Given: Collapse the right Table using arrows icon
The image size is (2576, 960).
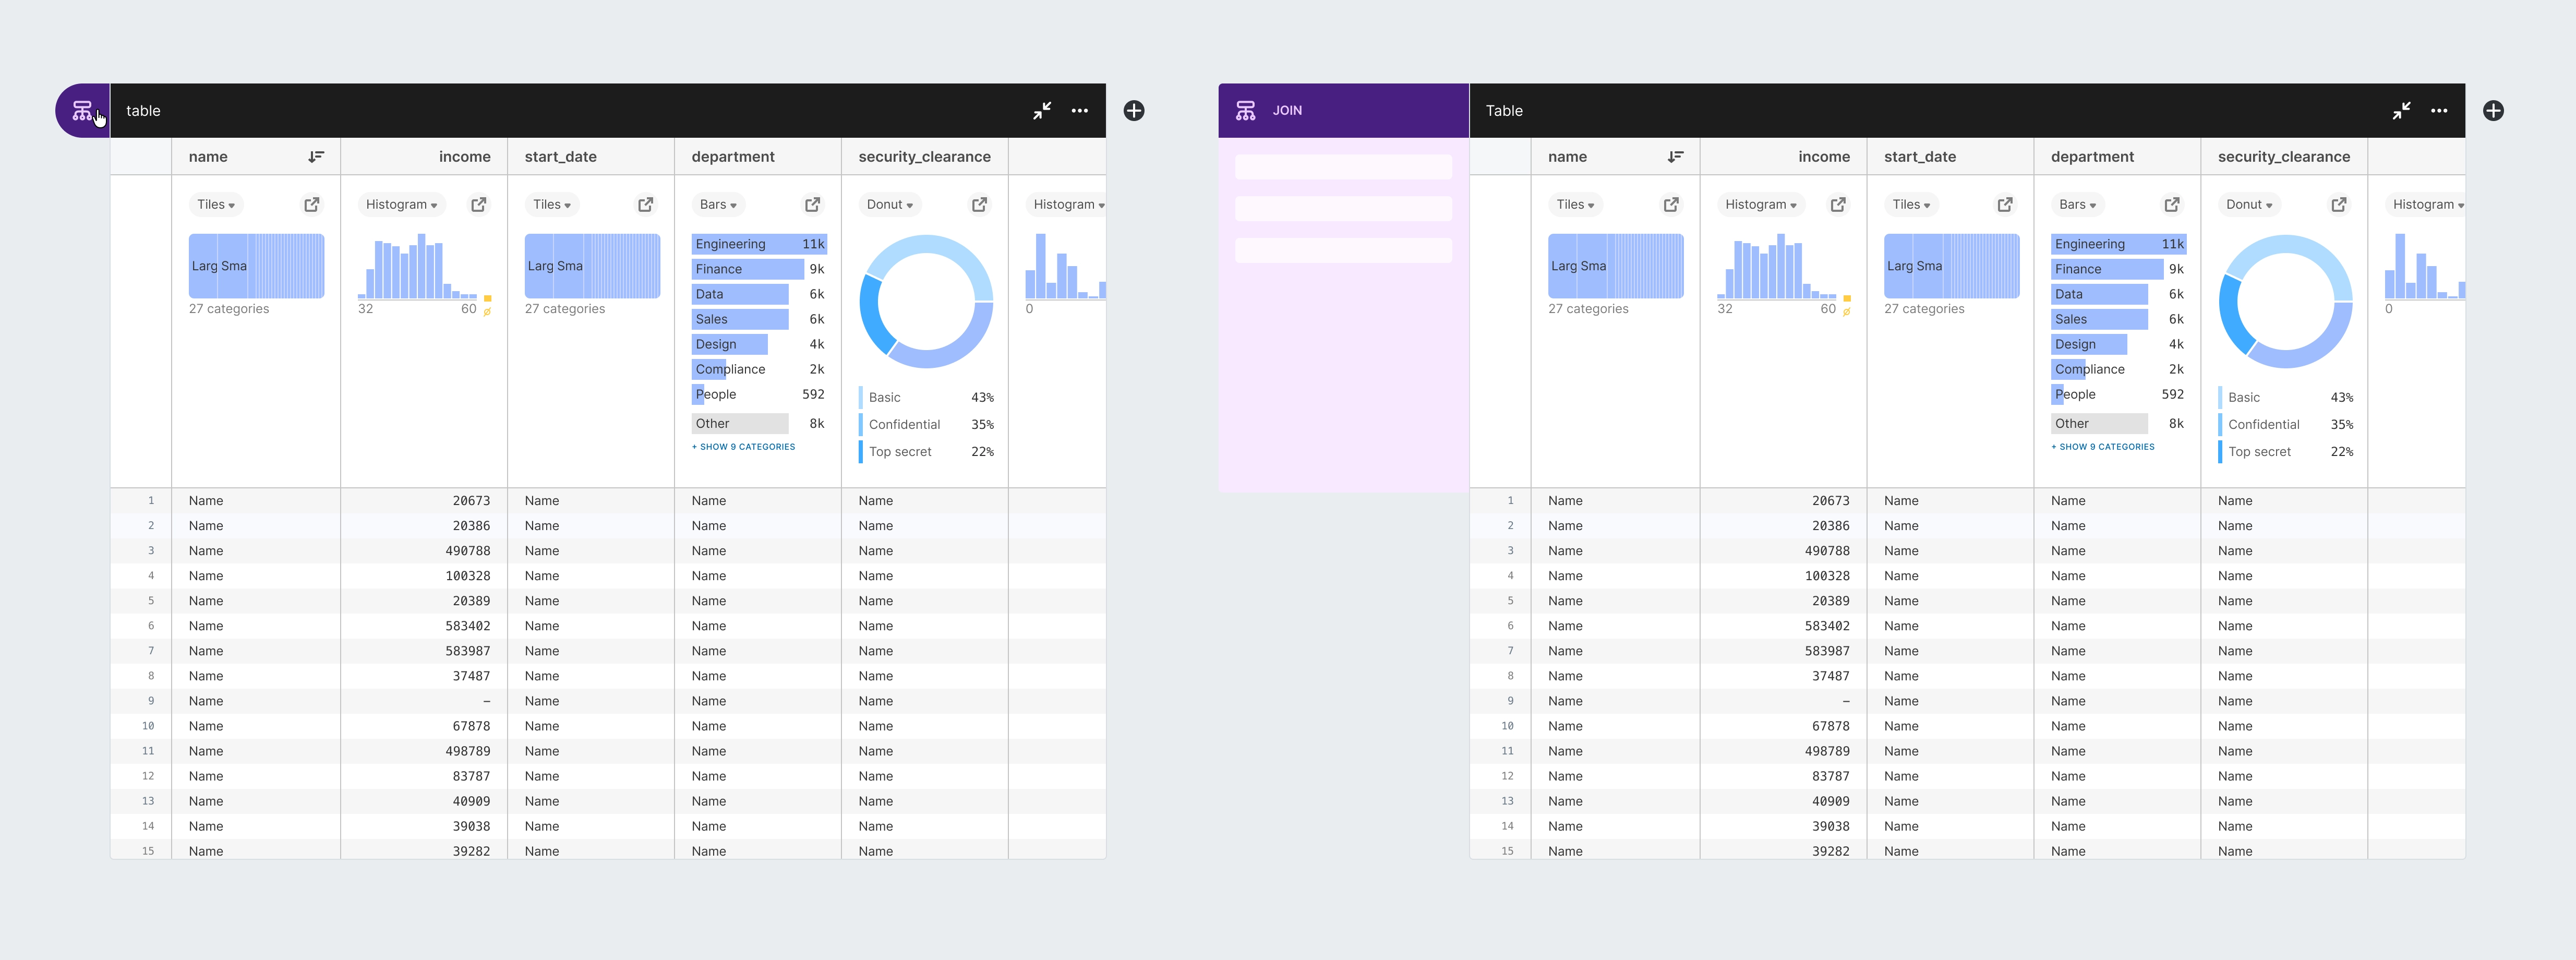Looking at the screenshot, I should point(2401,111).
